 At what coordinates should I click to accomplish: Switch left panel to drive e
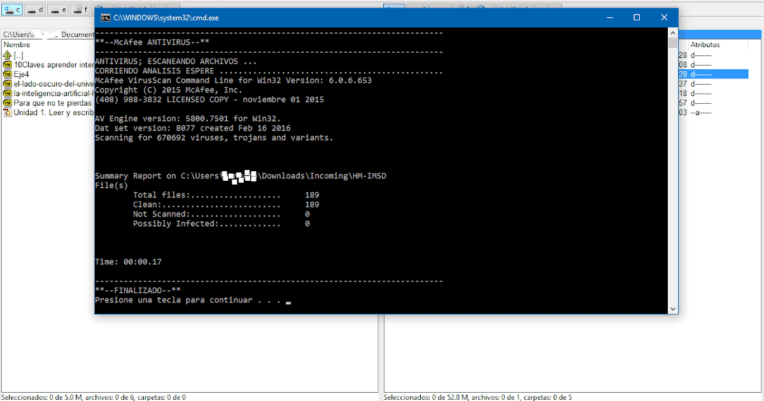[59, 10]
